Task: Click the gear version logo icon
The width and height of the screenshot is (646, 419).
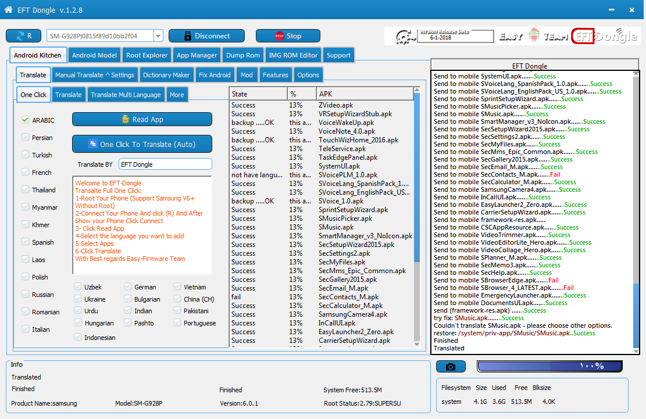Action: click(x=405, y=37)
